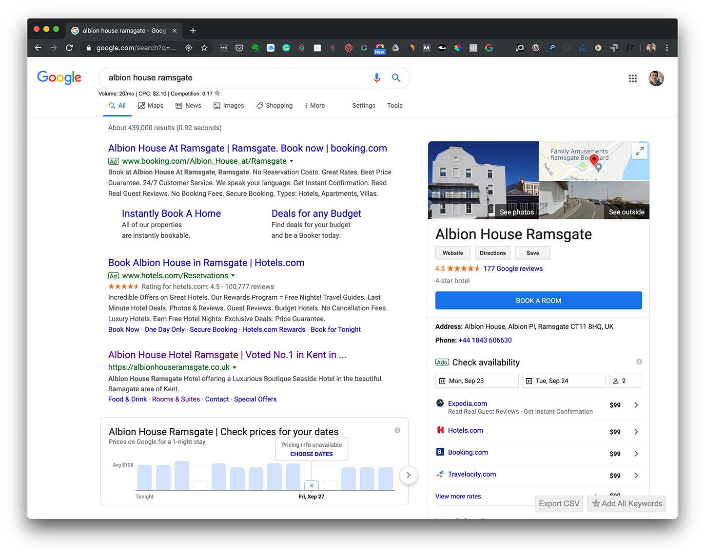Image resolution: width=705 pixels, height=555 pixels.
Task: Start voice search with microphone icon
Action: (x=377, y=78)
